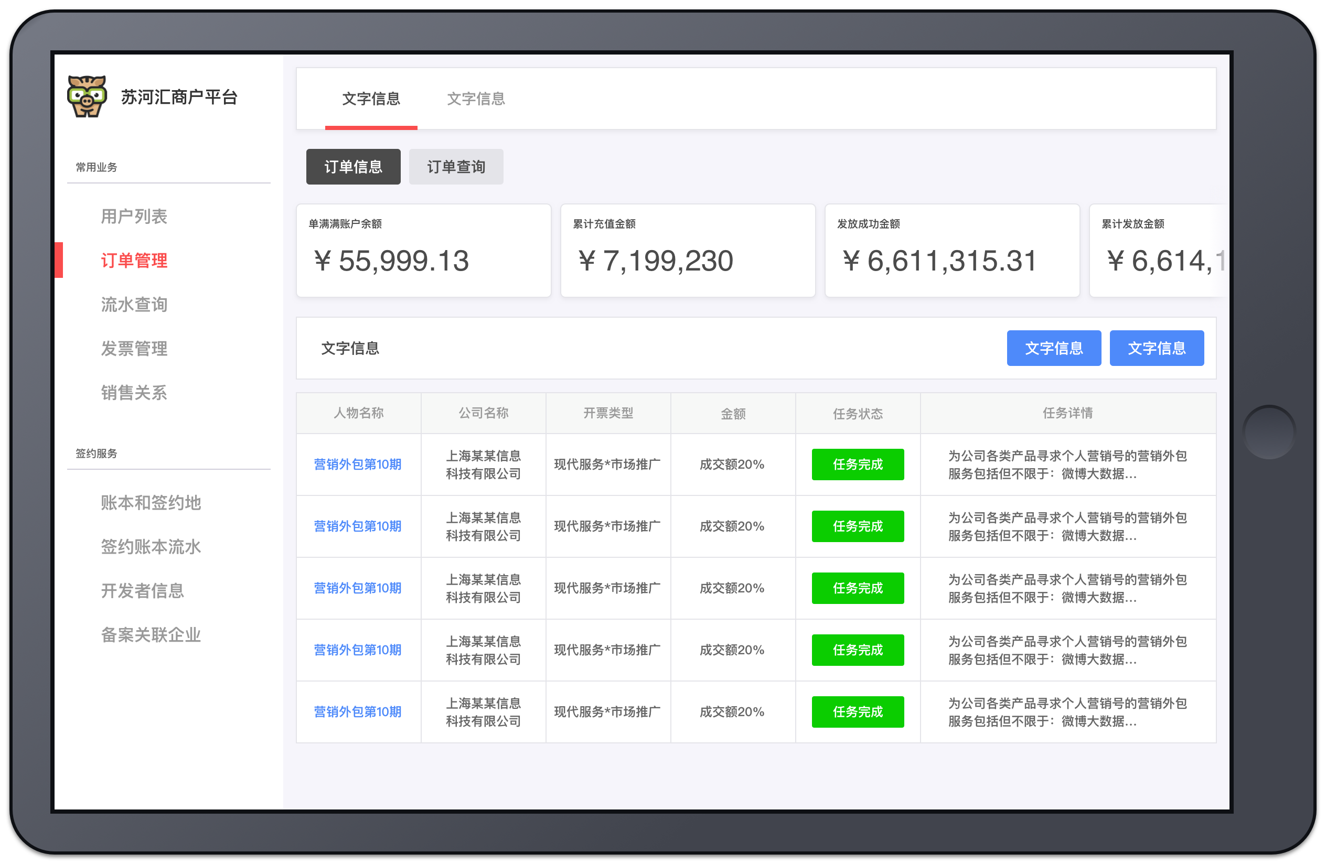Viewport: 1326px width, 864px height.
Task: Go to 备案关联企业 in the sidebar
Action: (x=151, y=634)
